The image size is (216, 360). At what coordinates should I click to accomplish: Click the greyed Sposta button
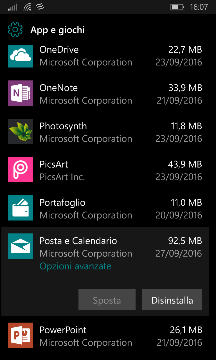pos(107,300)
